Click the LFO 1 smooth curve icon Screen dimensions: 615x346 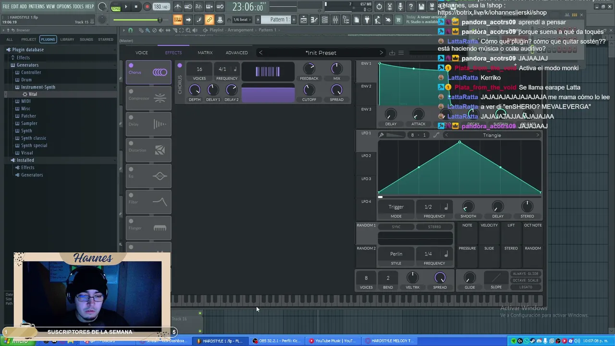coord(436,135)
